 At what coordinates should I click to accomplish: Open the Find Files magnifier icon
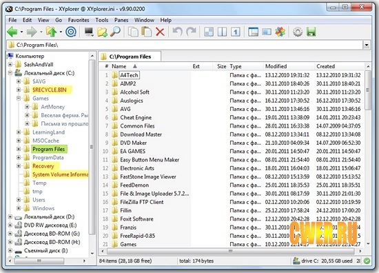(x=115, y=32)
